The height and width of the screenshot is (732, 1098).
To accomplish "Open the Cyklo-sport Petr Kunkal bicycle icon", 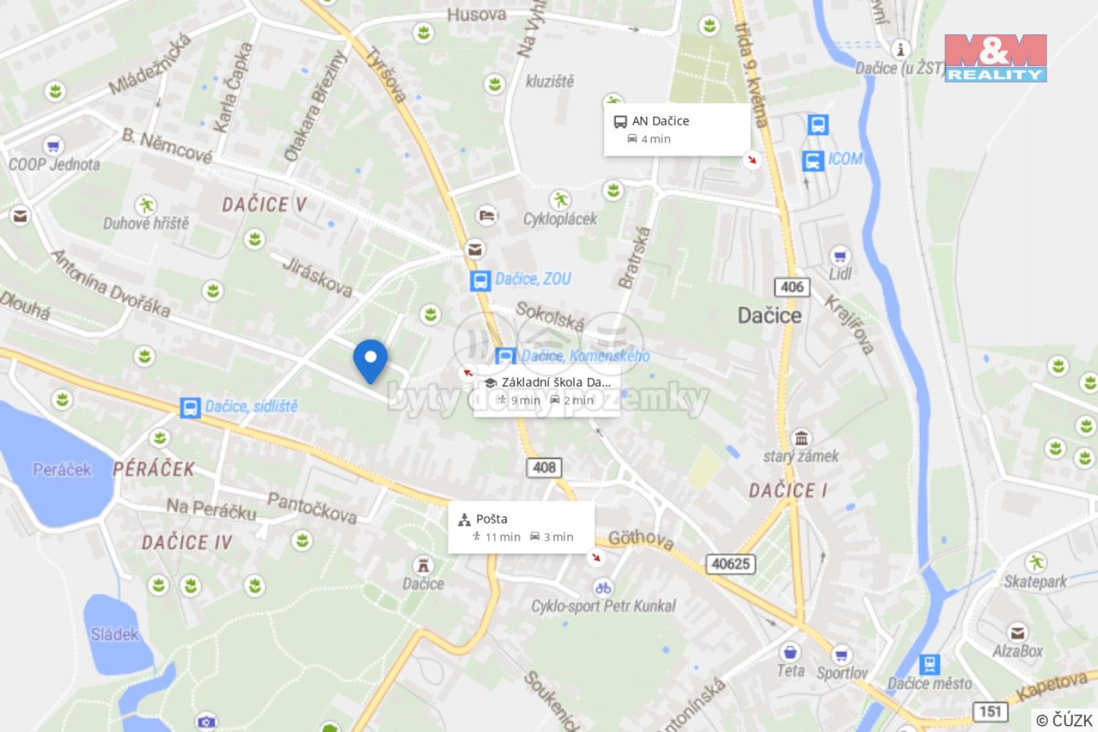I will tap(603, 587).
